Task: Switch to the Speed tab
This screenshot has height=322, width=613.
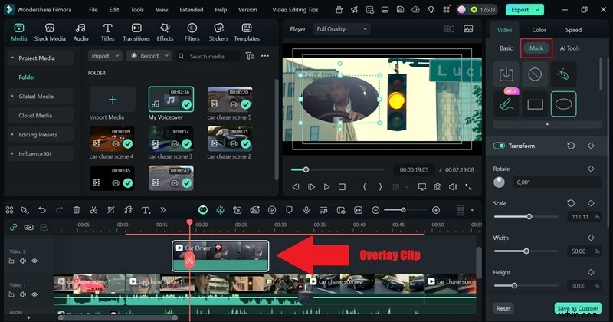Action: pyautogui.click(x=573, y=30)
